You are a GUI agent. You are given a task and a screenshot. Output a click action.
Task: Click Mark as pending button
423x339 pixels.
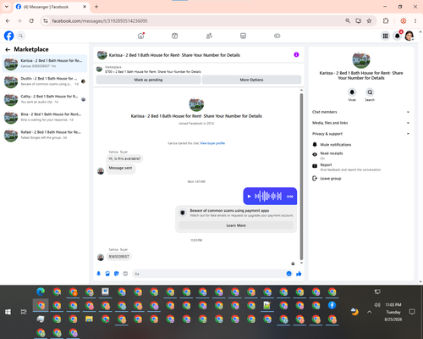tap(148, 80)
